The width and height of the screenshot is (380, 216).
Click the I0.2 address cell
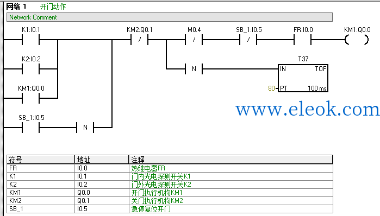pyautogui.click(x=102, y=185)
